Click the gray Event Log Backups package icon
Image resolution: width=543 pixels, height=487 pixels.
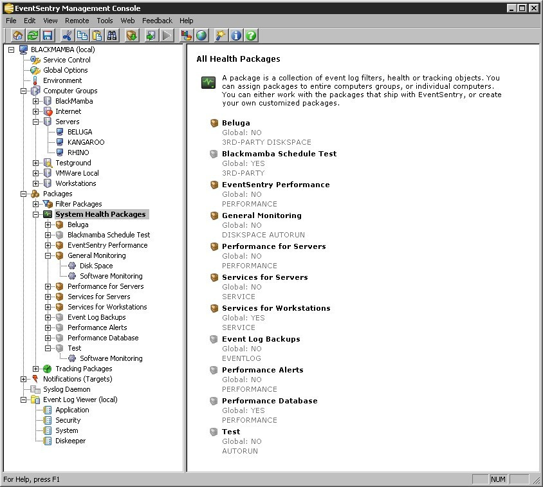coord(214,339)
